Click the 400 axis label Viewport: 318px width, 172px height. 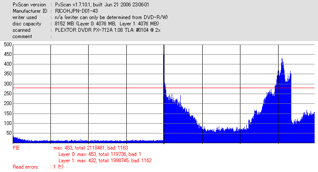point(8,64)
